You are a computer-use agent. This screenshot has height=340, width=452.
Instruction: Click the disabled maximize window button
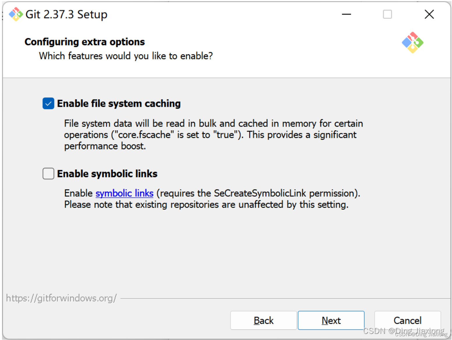pyautogui.click(x=387, y=14)
